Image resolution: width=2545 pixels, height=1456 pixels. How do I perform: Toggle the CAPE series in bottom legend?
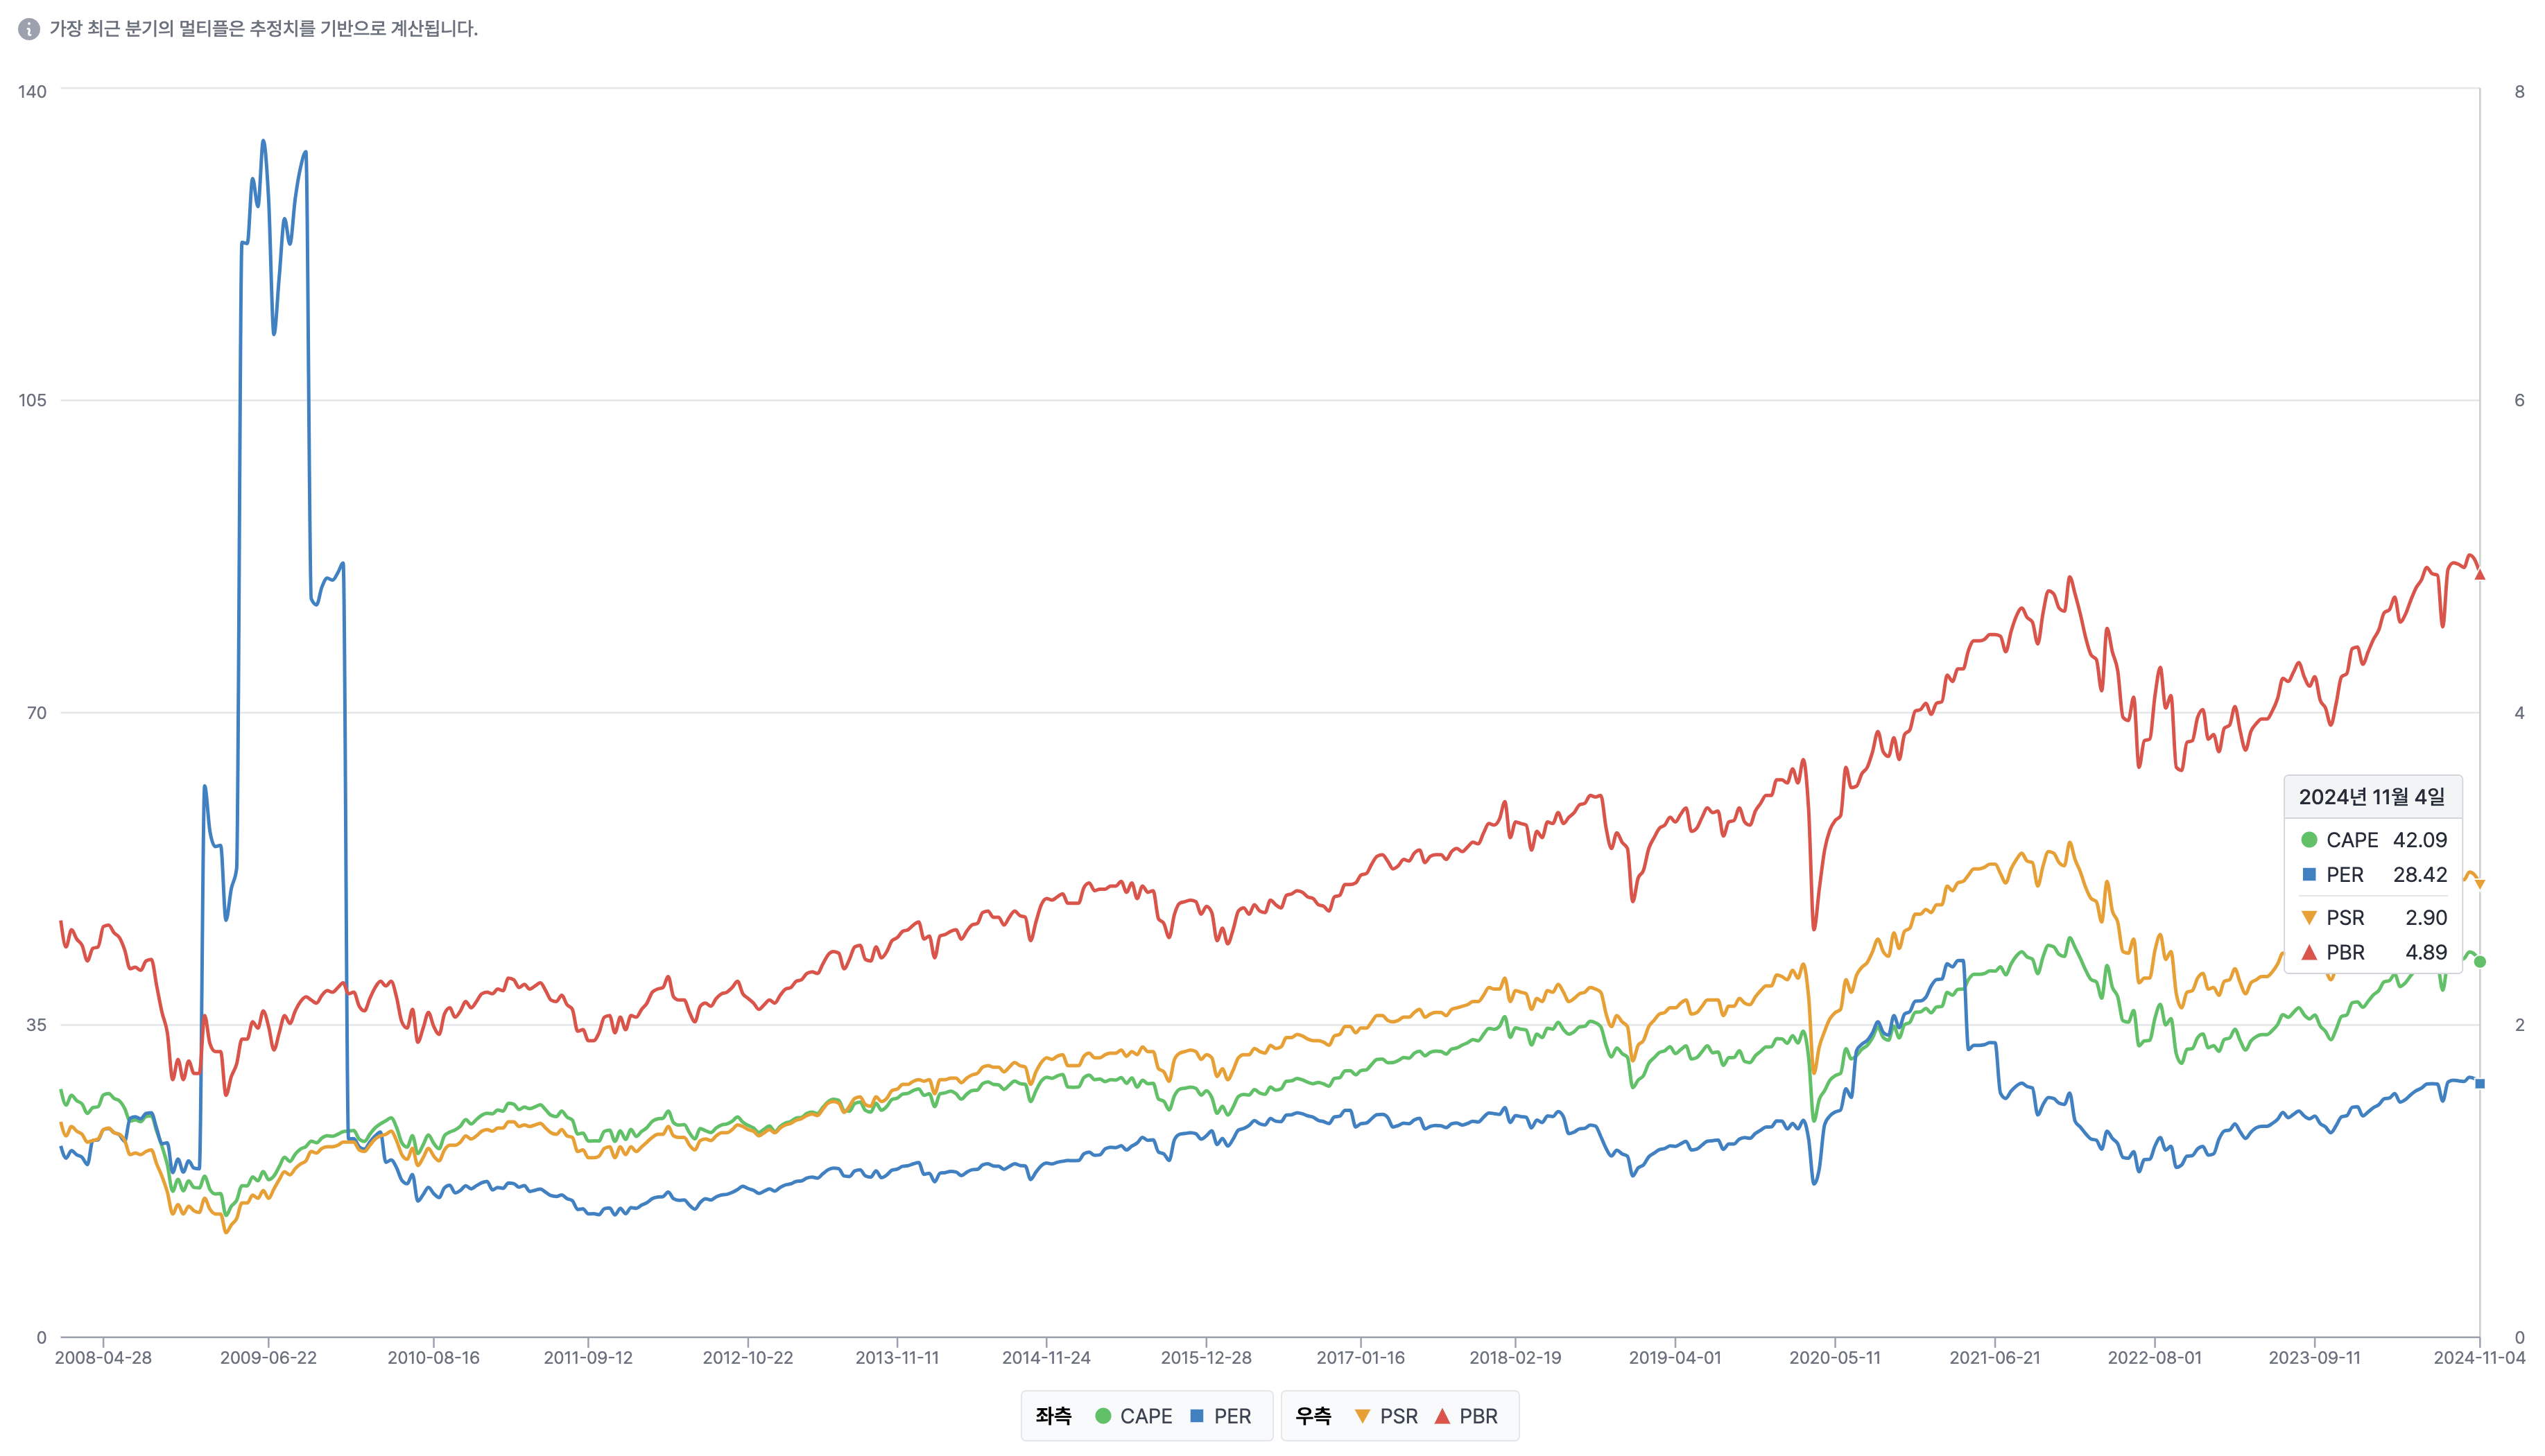pos(1133,1416)
